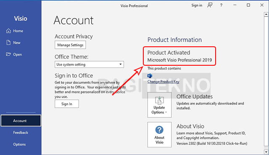This screenshot has height=155, width=269.
Task: Select Open in the Visio sidebar
Action: tap(14, 54)
